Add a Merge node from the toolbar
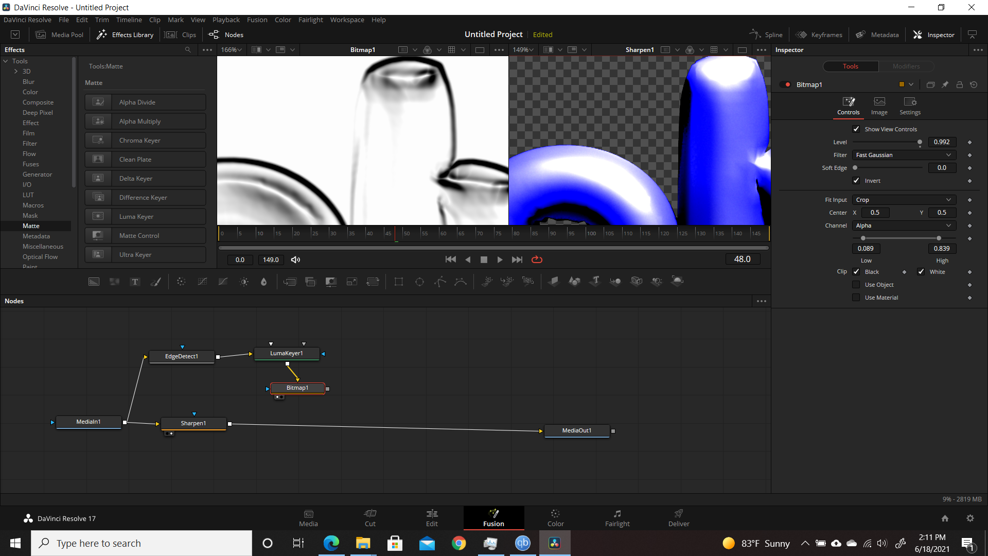 [290, 282]
